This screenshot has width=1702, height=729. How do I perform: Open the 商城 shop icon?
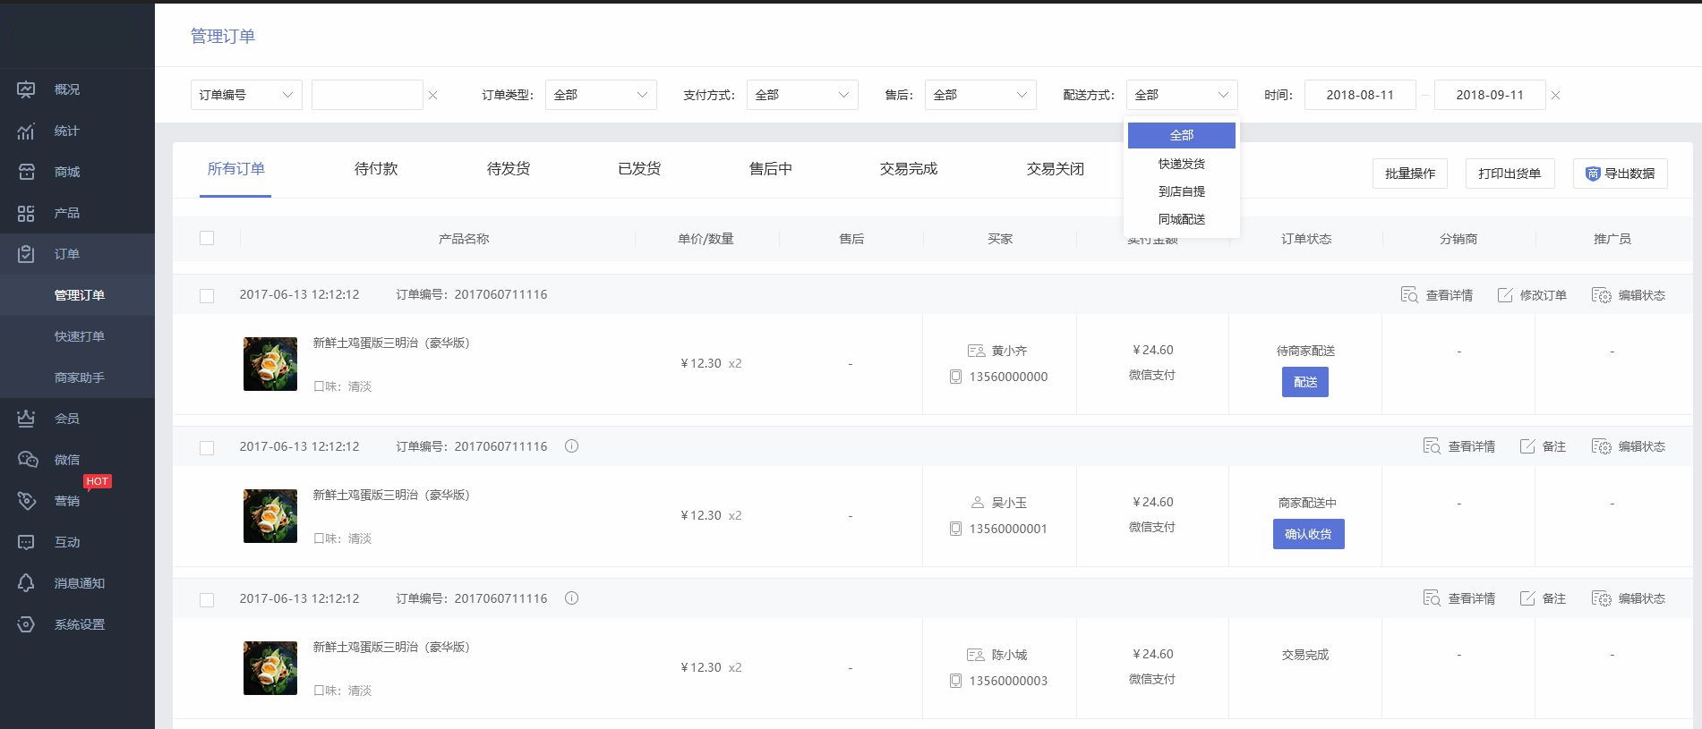click(26, 172)
